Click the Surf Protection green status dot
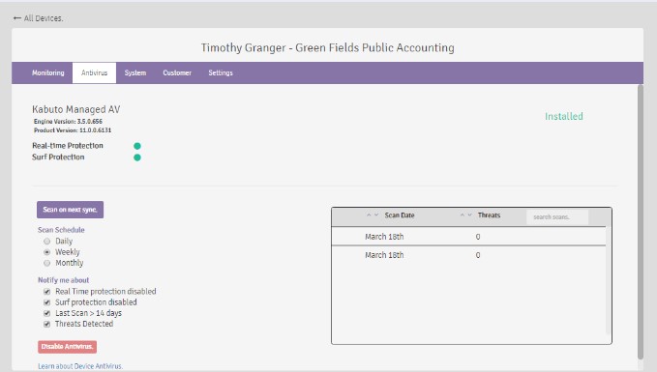The image size is (657, 372). click(137, 157)
